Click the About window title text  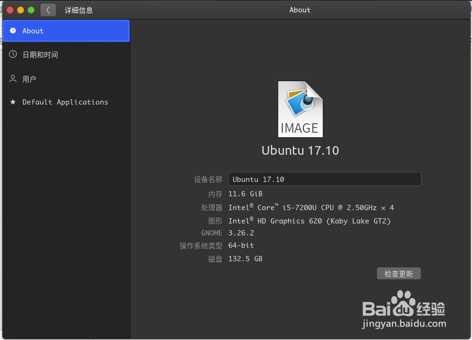click(300, 10)
